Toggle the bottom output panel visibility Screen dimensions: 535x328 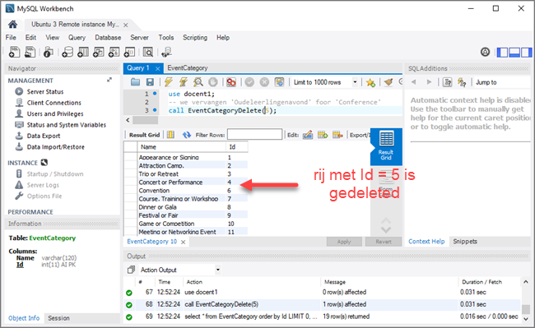(x=514, y=52)
